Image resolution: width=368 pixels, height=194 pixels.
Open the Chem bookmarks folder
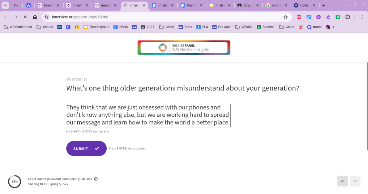click(167, 27)
